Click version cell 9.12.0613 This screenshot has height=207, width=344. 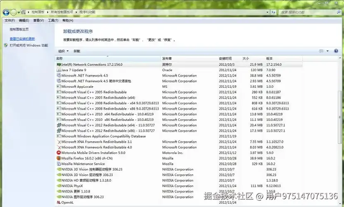point(273,186)
